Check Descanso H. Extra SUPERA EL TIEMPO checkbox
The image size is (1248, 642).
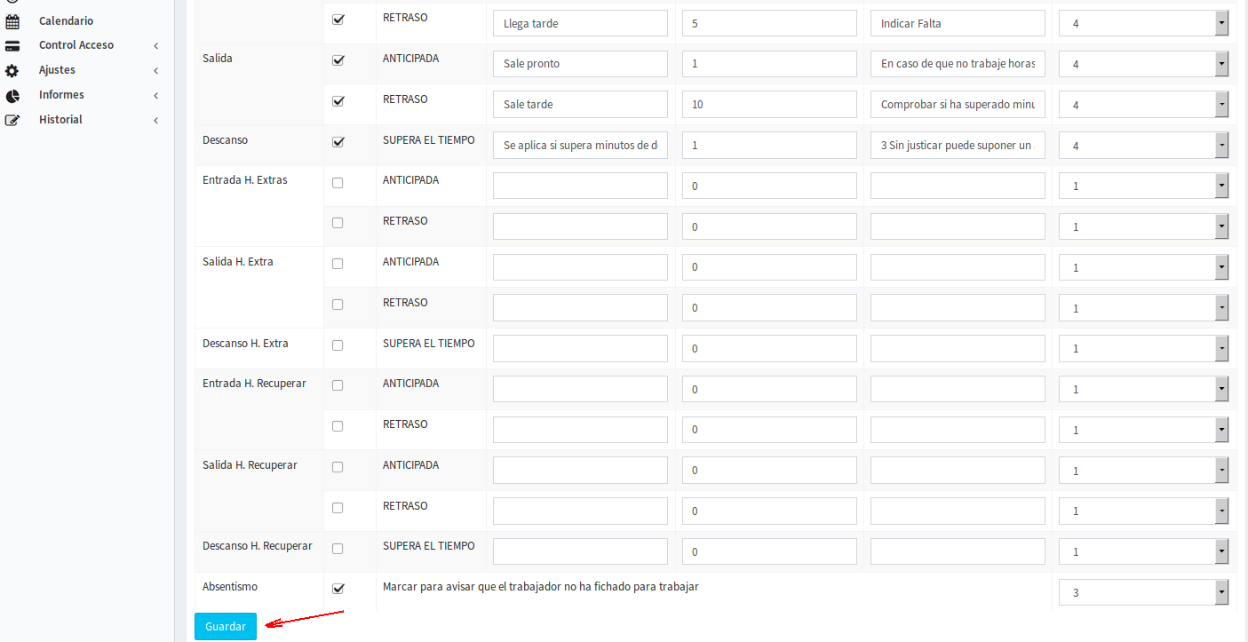pos(338,345)
